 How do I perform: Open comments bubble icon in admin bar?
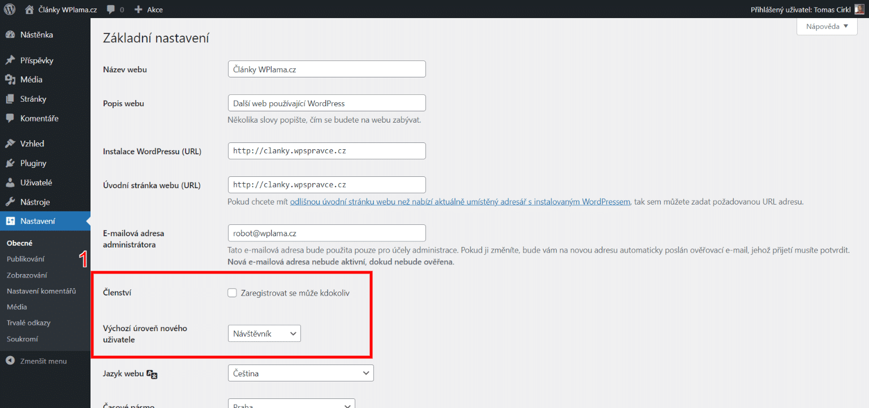point(110,10)
